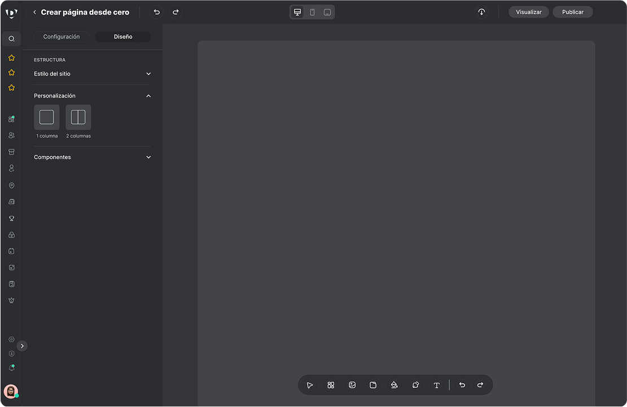Click the Visualizar button

pos(528,12)
